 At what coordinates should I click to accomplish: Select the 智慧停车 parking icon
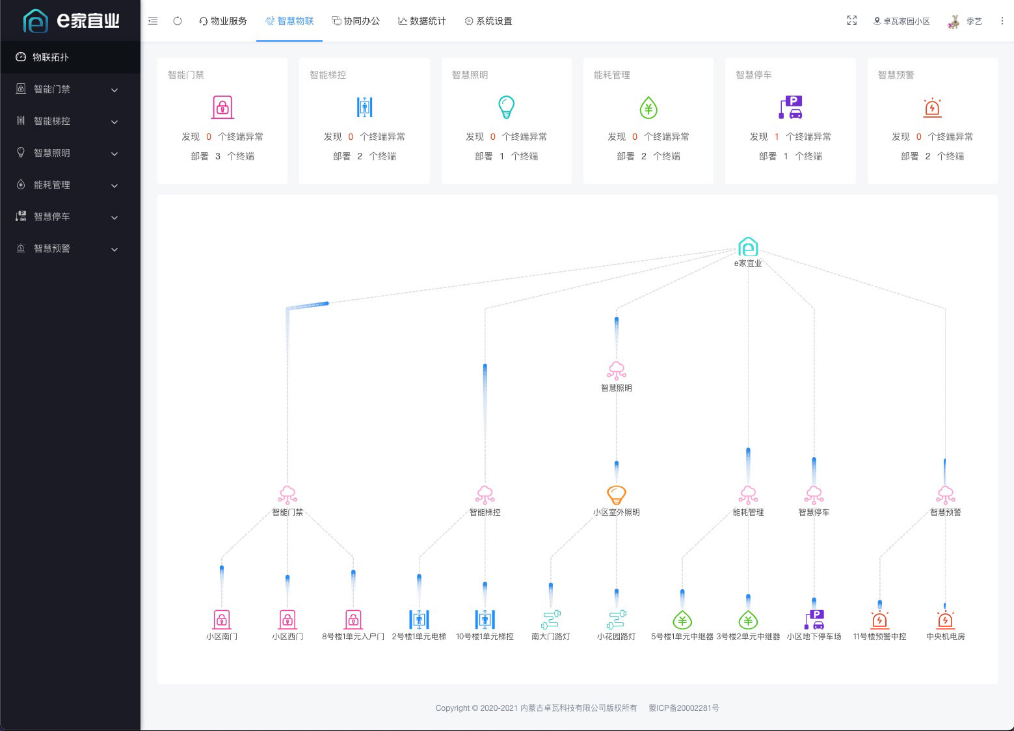[790, 107]
